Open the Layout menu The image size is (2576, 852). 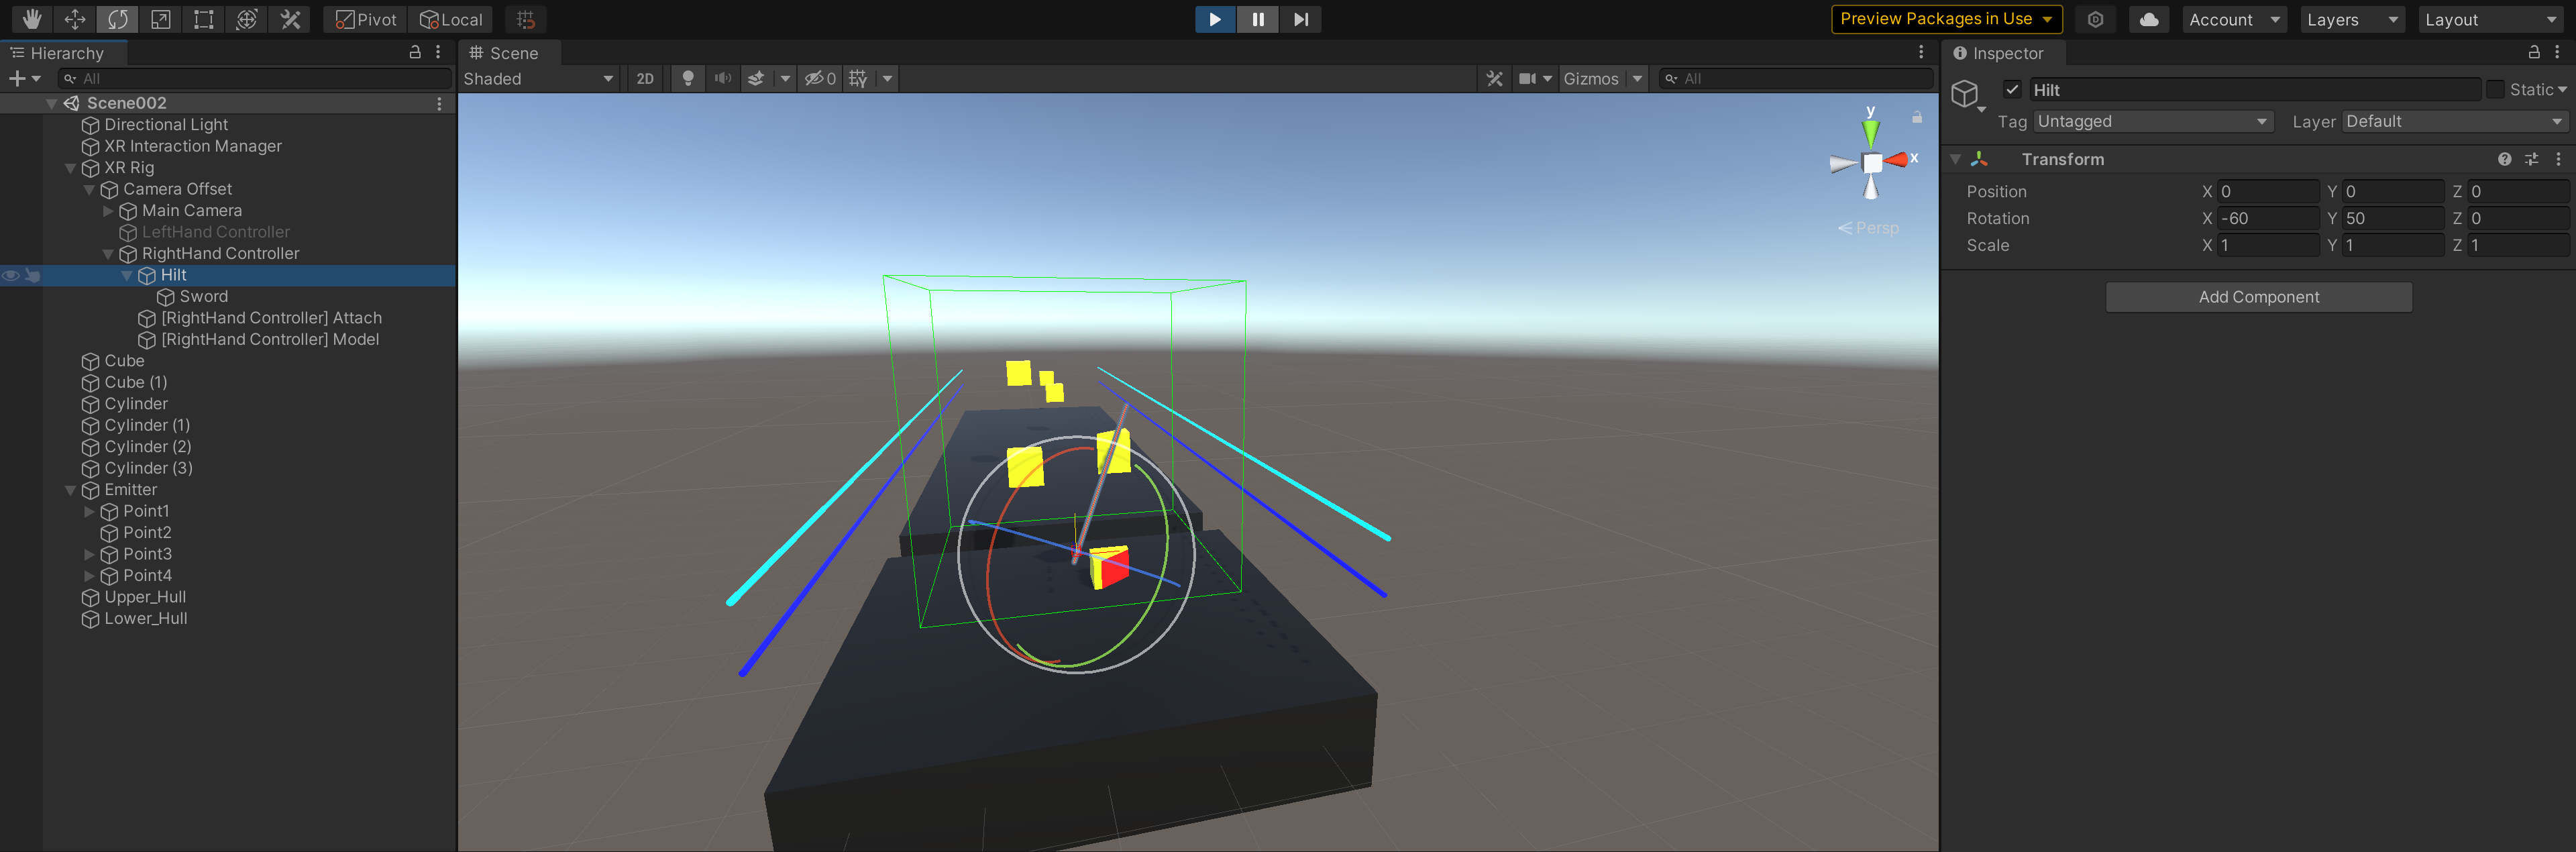pos(2489,19)
